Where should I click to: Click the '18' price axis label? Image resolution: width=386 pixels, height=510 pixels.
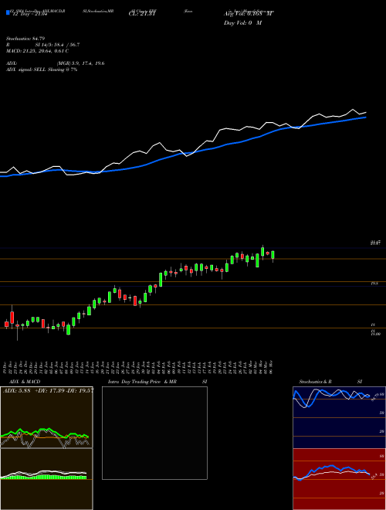pyautogui.click(x=373, y=325)
